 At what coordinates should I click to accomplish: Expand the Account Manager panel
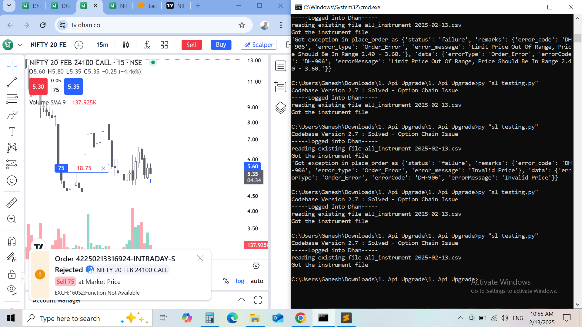click(241, 300)
